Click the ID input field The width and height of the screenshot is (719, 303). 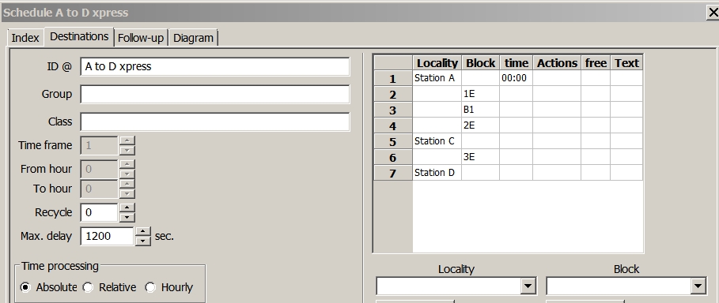pos(215,67)
